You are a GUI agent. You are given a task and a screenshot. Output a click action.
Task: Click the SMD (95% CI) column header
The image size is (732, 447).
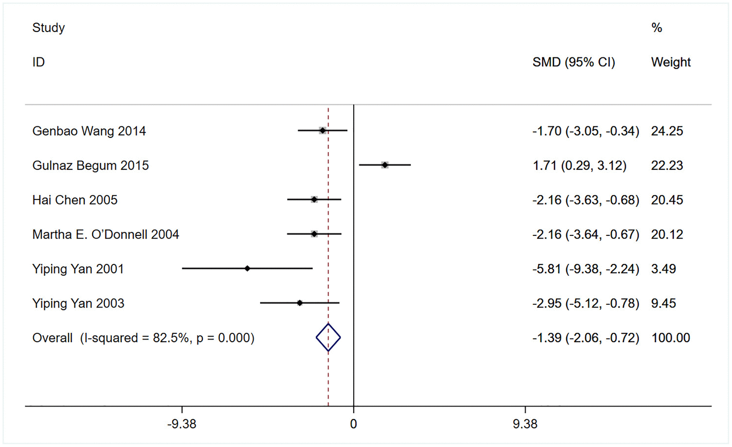(573, 62)
